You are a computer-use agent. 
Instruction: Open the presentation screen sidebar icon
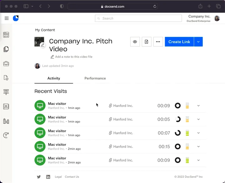6,92
